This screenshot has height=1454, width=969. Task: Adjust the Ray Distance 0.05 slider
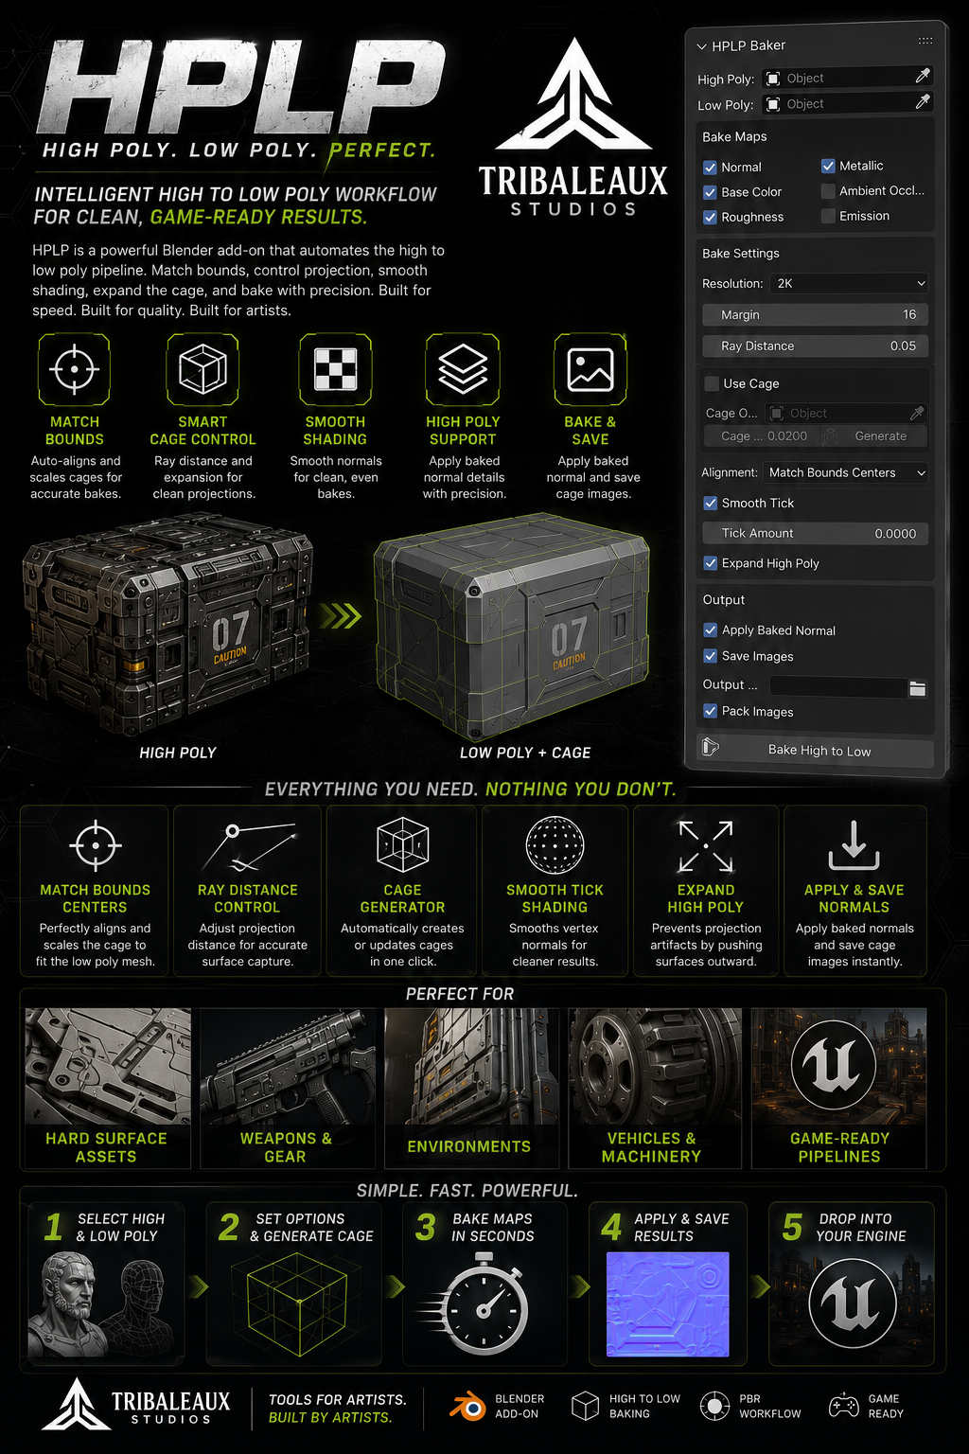815,346
